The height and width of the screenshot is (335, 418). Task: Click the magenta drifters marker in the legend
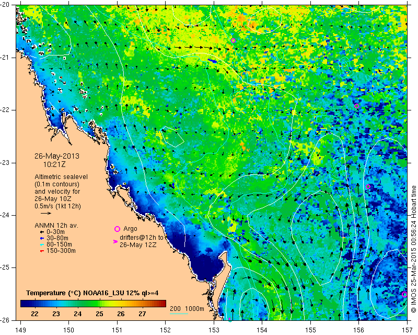click(115, 241)
